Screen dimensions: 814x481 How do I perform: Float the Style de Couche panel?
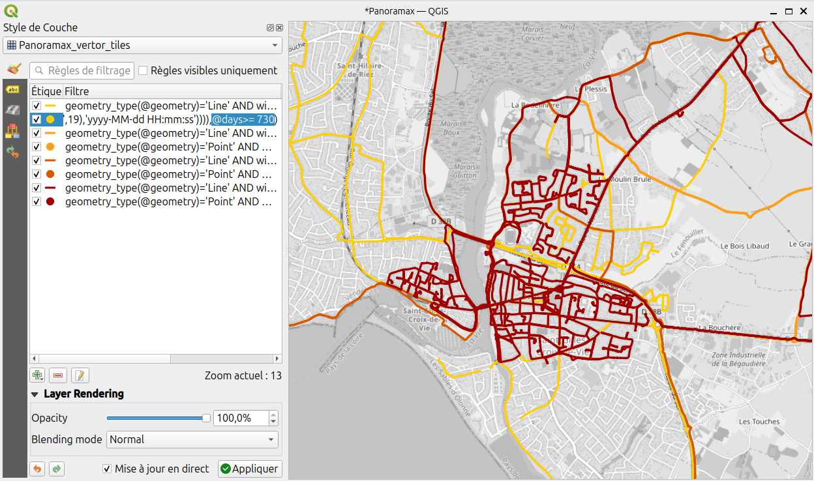(x=270, y=28)
